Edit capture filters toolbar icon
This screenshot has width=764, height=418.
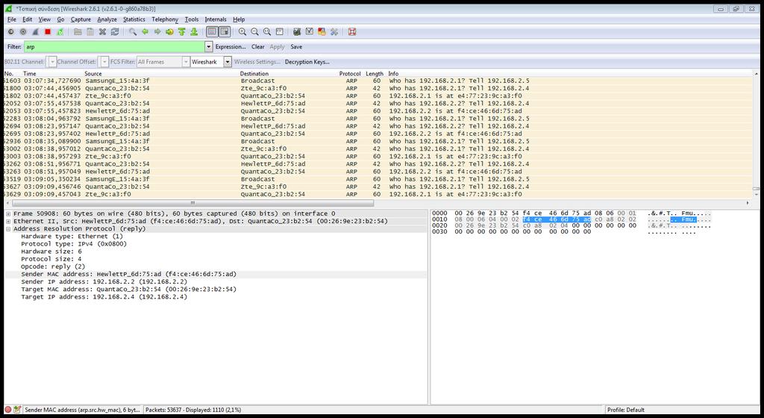pos(297,31)
